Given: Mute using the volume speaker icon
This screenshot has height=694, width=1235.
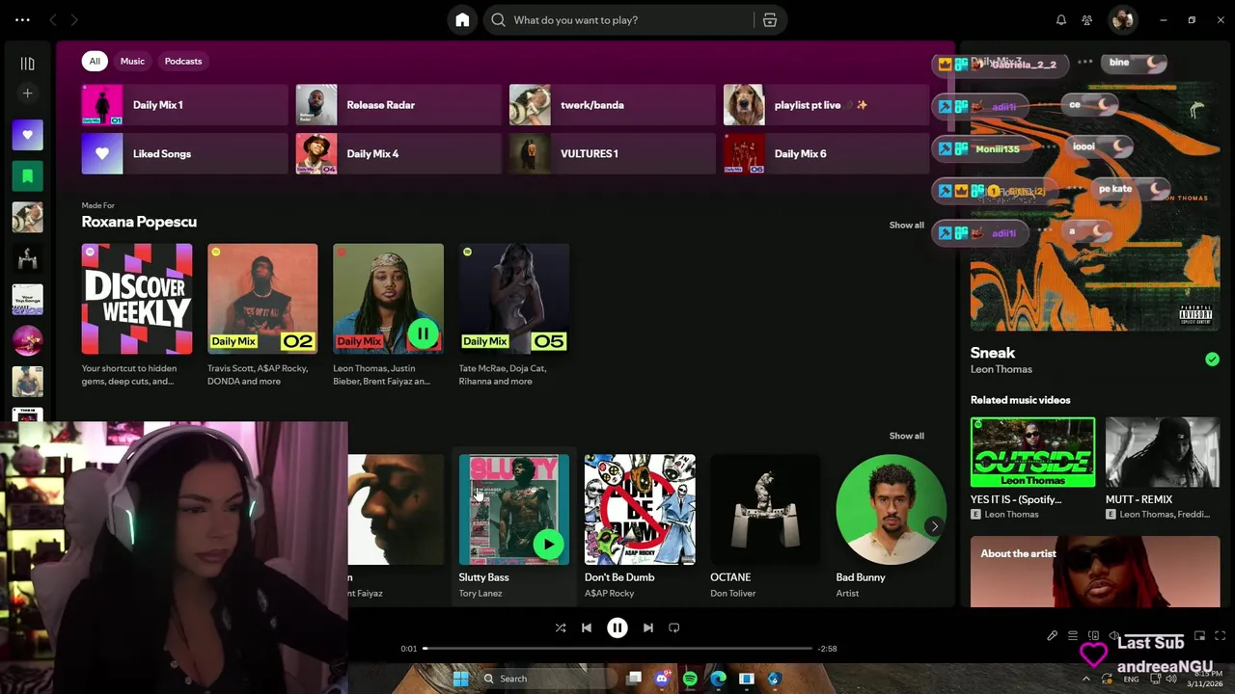Looking at the screenshot, I should tap(1113, 636).
